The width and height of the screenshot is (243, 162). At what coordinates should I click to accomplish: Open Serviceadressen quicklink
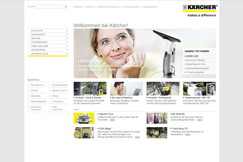pyautogui.click(x=60, y=85)
